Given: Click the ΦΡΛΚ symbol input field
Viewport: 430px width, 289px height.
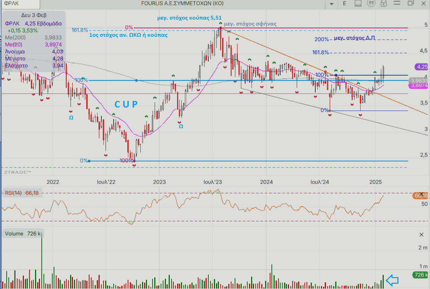Looking at the screenshot, I should [x=20, y=4].
